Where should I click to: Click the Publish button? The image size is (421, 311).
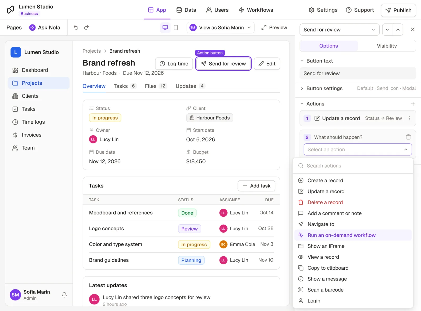coord(398,10)
